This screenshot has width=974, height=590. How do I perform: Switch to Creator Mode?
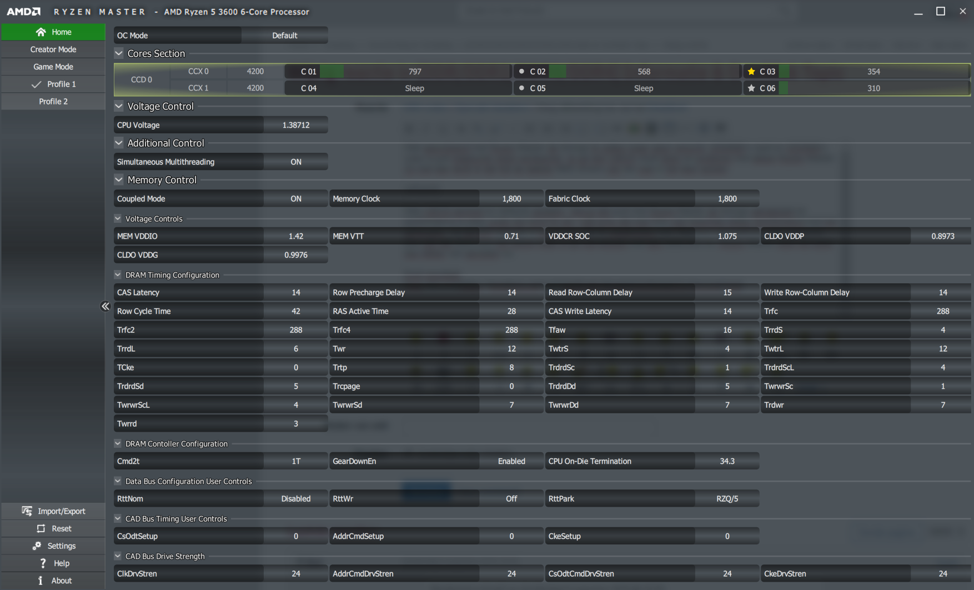(53, 49)
